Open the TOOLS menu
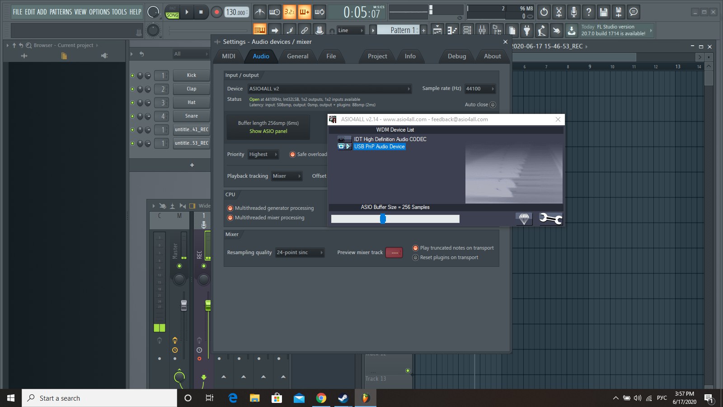This screenshot has width=723, height=407. pos(119,12)
